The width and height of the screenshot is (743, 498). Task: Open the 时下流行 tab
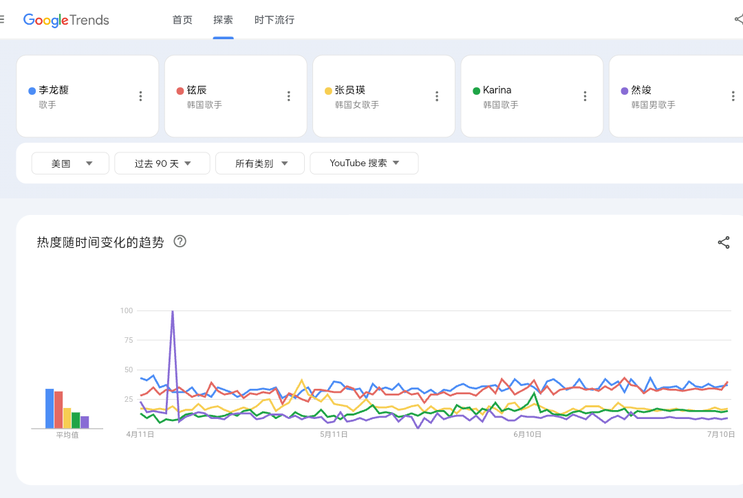(x=274, y=20)
